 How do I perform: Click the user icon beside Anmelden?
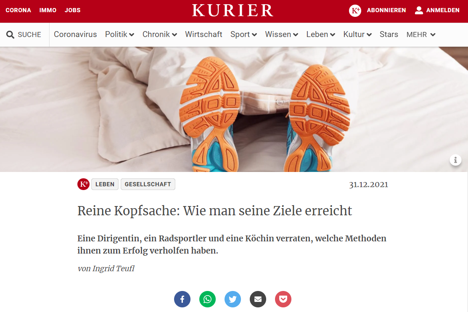tap(419, 11)
